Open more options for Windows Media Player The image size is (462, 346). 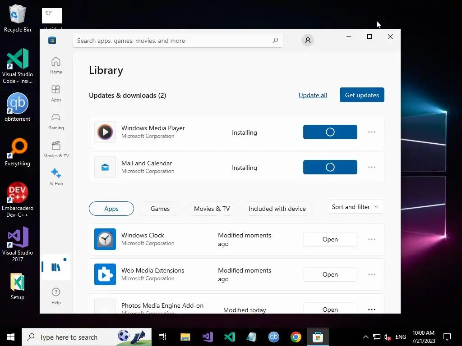coord(372,132)
